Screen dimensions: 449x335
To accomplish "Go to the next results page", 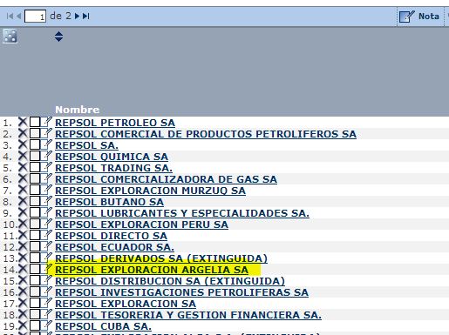I will [x=77, y=16].
